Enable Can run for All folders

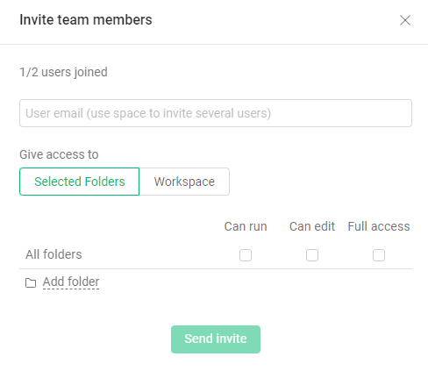click(246, 255)
